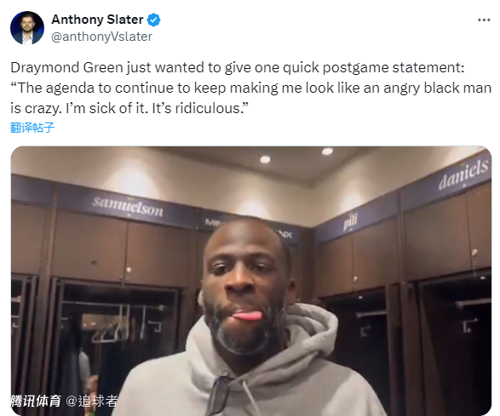Click the pili locker nameplate in the video
The image size is (500, 416).
tap(350, 222)
